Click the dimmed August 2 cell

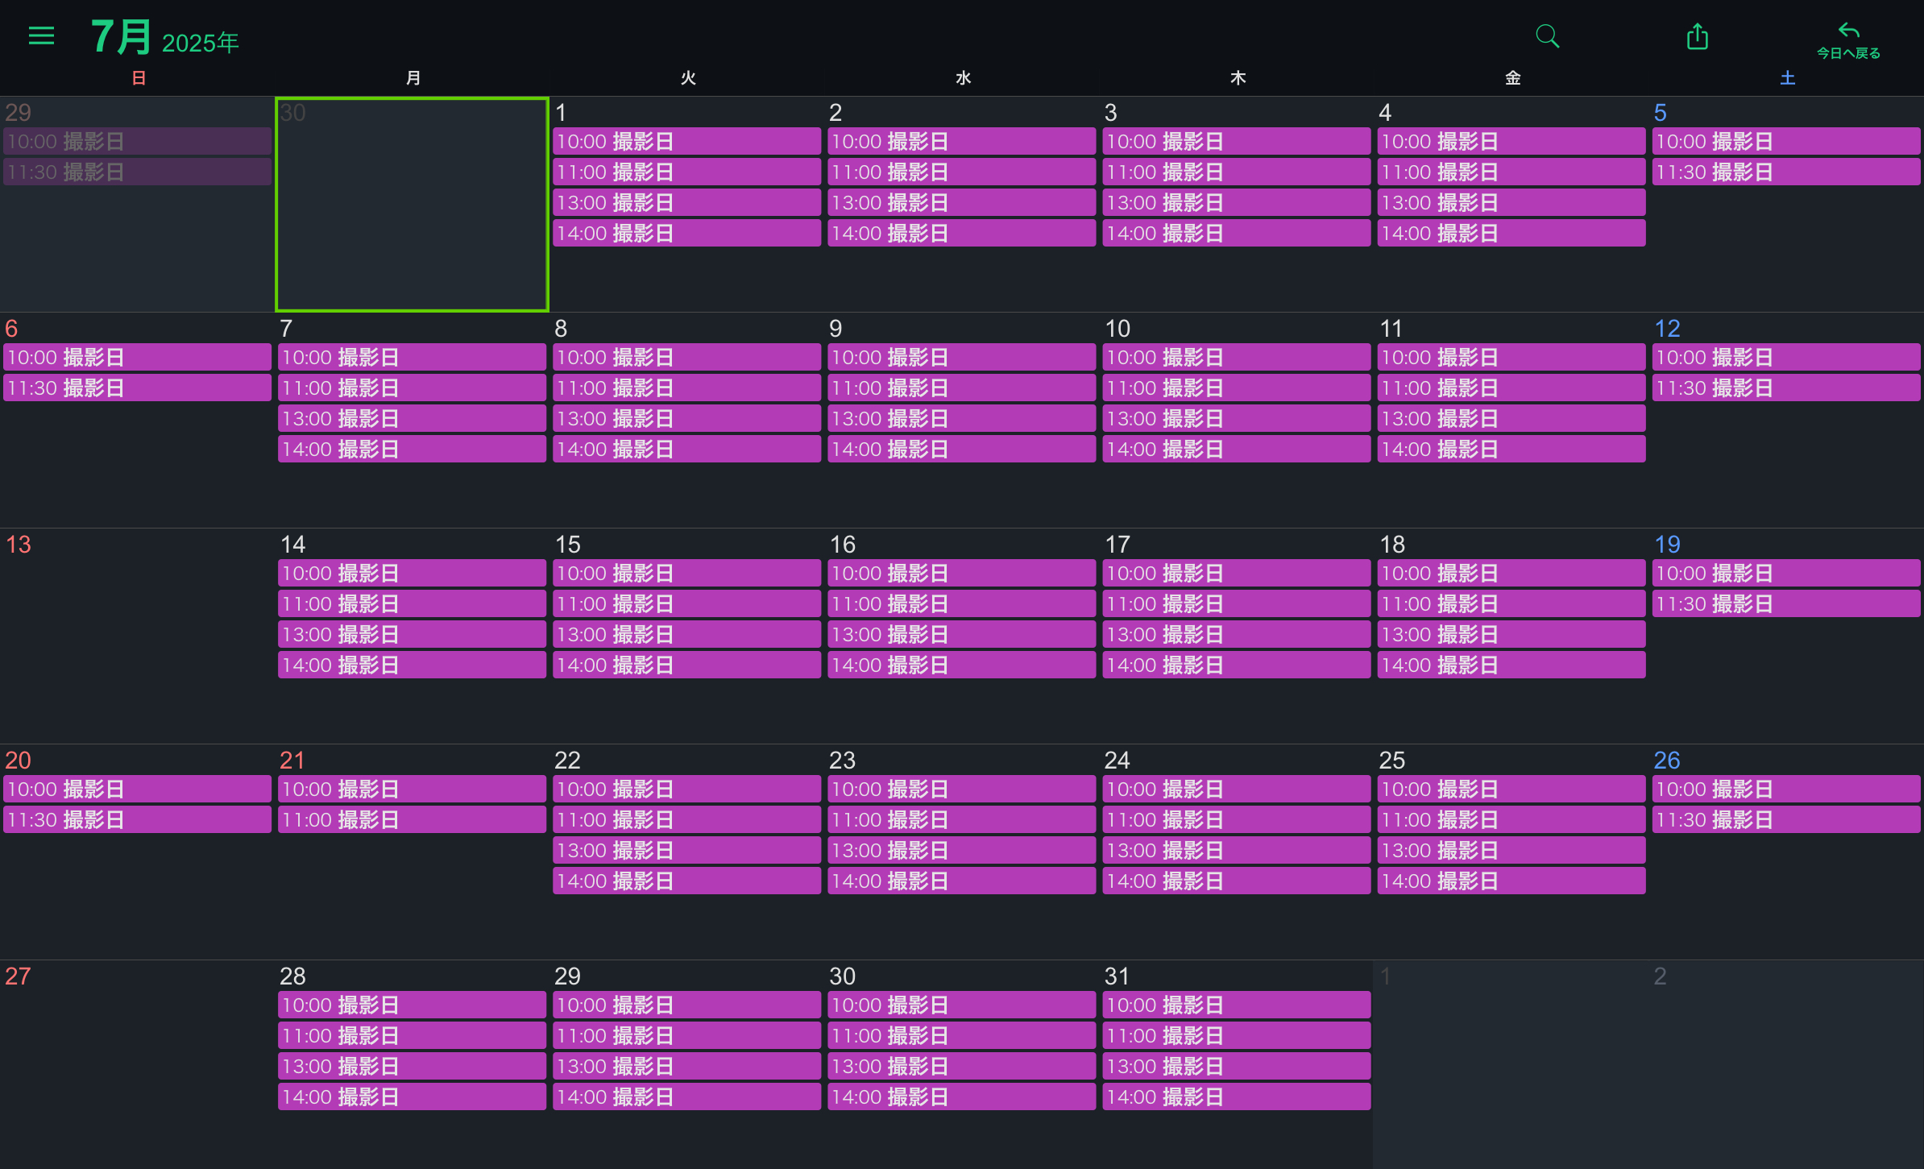(1785, 1063)
